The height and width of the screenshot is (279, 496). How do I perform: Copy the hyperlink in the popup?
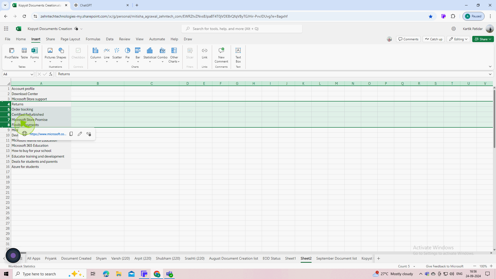[71, 134]
